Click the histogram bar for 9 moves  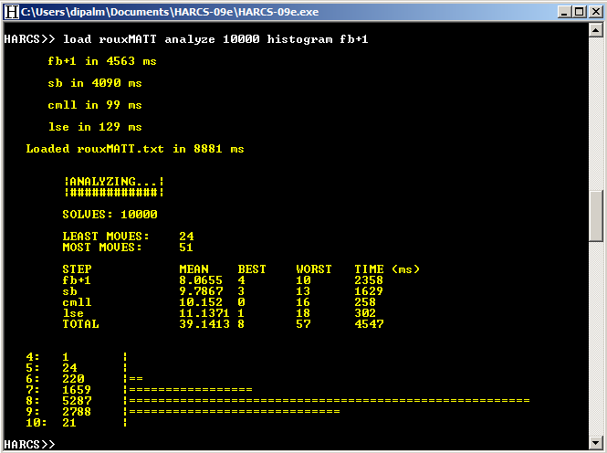pyautogui.click(x=235, y=412)
